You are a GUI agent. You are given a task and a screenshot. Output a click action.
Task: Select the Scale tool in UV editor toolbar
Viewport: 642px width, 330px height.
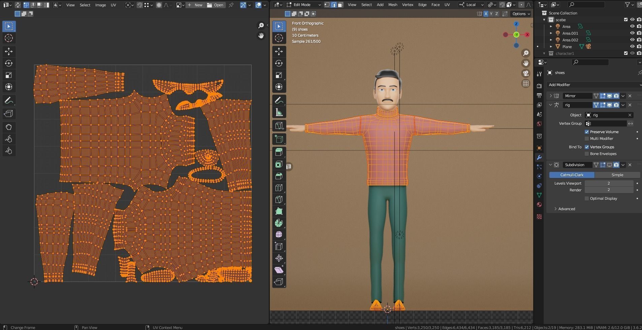click(x=9, y=75)
